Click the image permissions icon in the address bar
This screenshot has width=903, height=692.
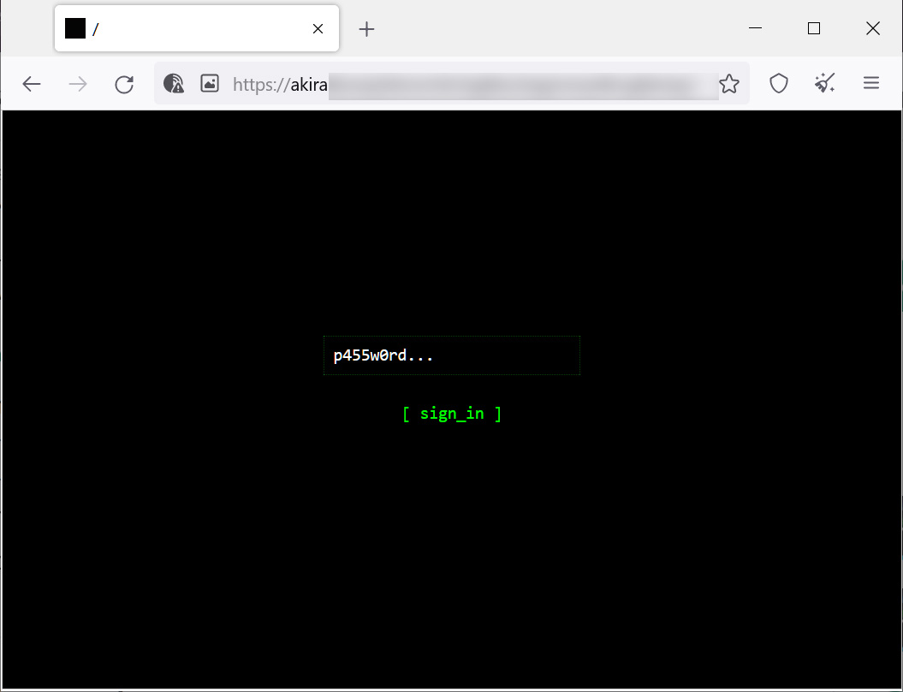pyautogui.click(x=209, y=83)
